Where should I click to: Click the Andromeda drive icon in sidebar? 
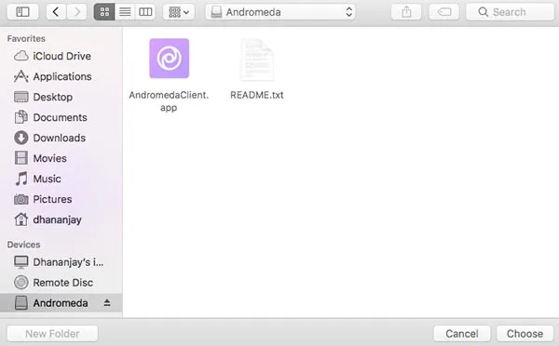(x=21, y=303)
